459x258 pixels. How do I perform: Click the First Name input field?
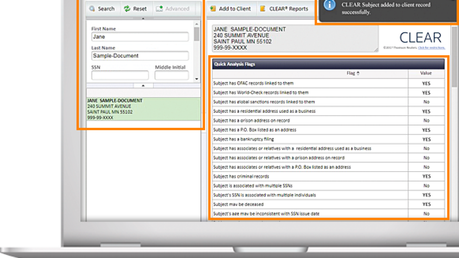(140, 37)
